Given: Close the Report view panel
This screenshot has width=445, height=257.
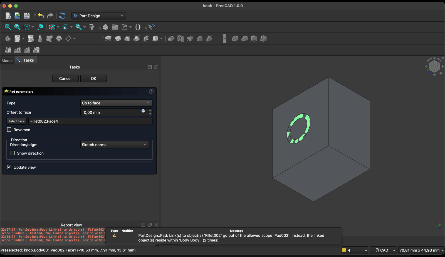Looking at the screenshot, I should point(156,225).
